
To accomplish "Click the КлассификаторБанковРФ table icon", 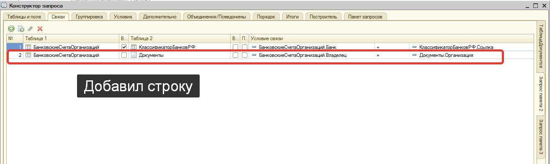I will [x=134, y=47].
